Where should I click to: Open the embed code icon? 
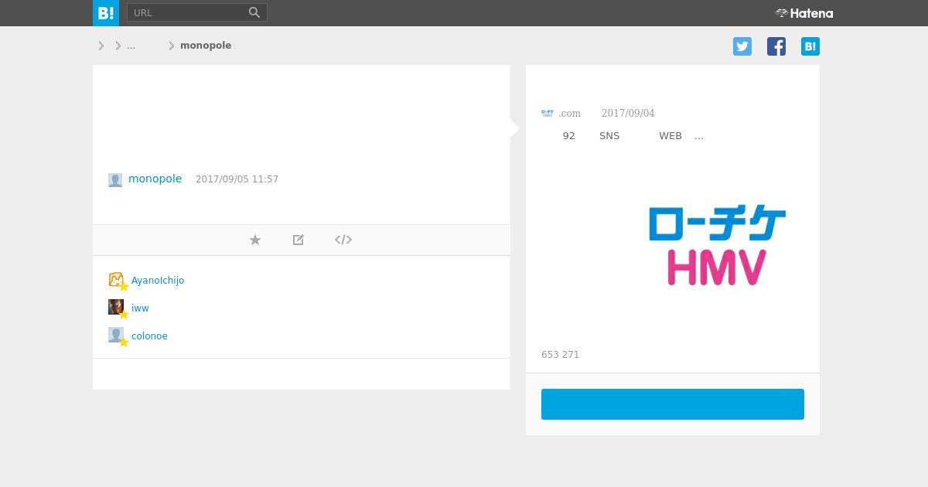tap(343, 240)
